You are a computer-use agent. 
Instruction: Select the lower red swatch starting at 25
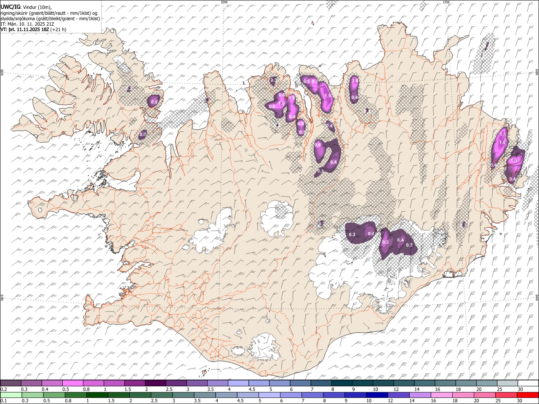tap(505, 395)
